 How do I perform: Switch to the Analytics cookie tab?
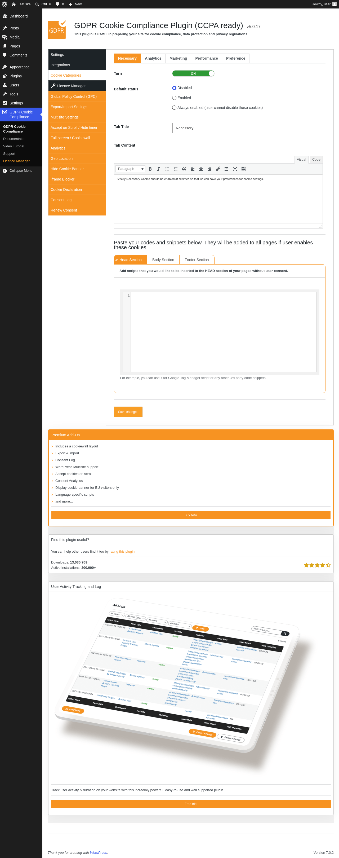[x=153, y=58]
